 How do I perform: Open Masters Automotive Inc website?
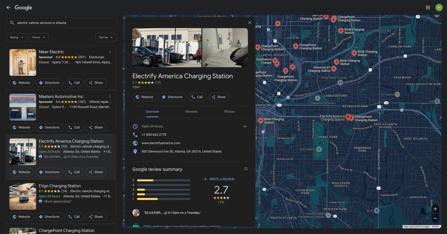click(x=22, y=128)
